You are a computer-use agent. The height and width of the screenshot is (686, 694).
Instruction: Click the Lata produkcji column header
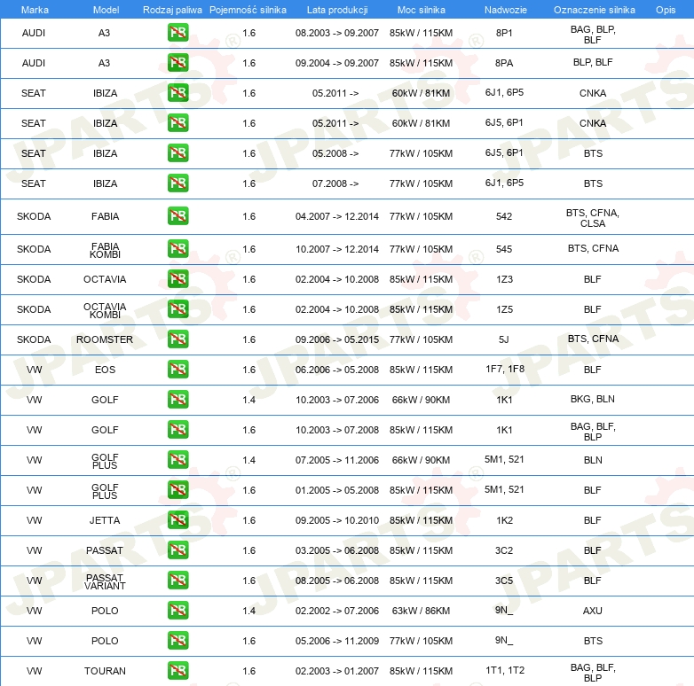pos(337,10)
